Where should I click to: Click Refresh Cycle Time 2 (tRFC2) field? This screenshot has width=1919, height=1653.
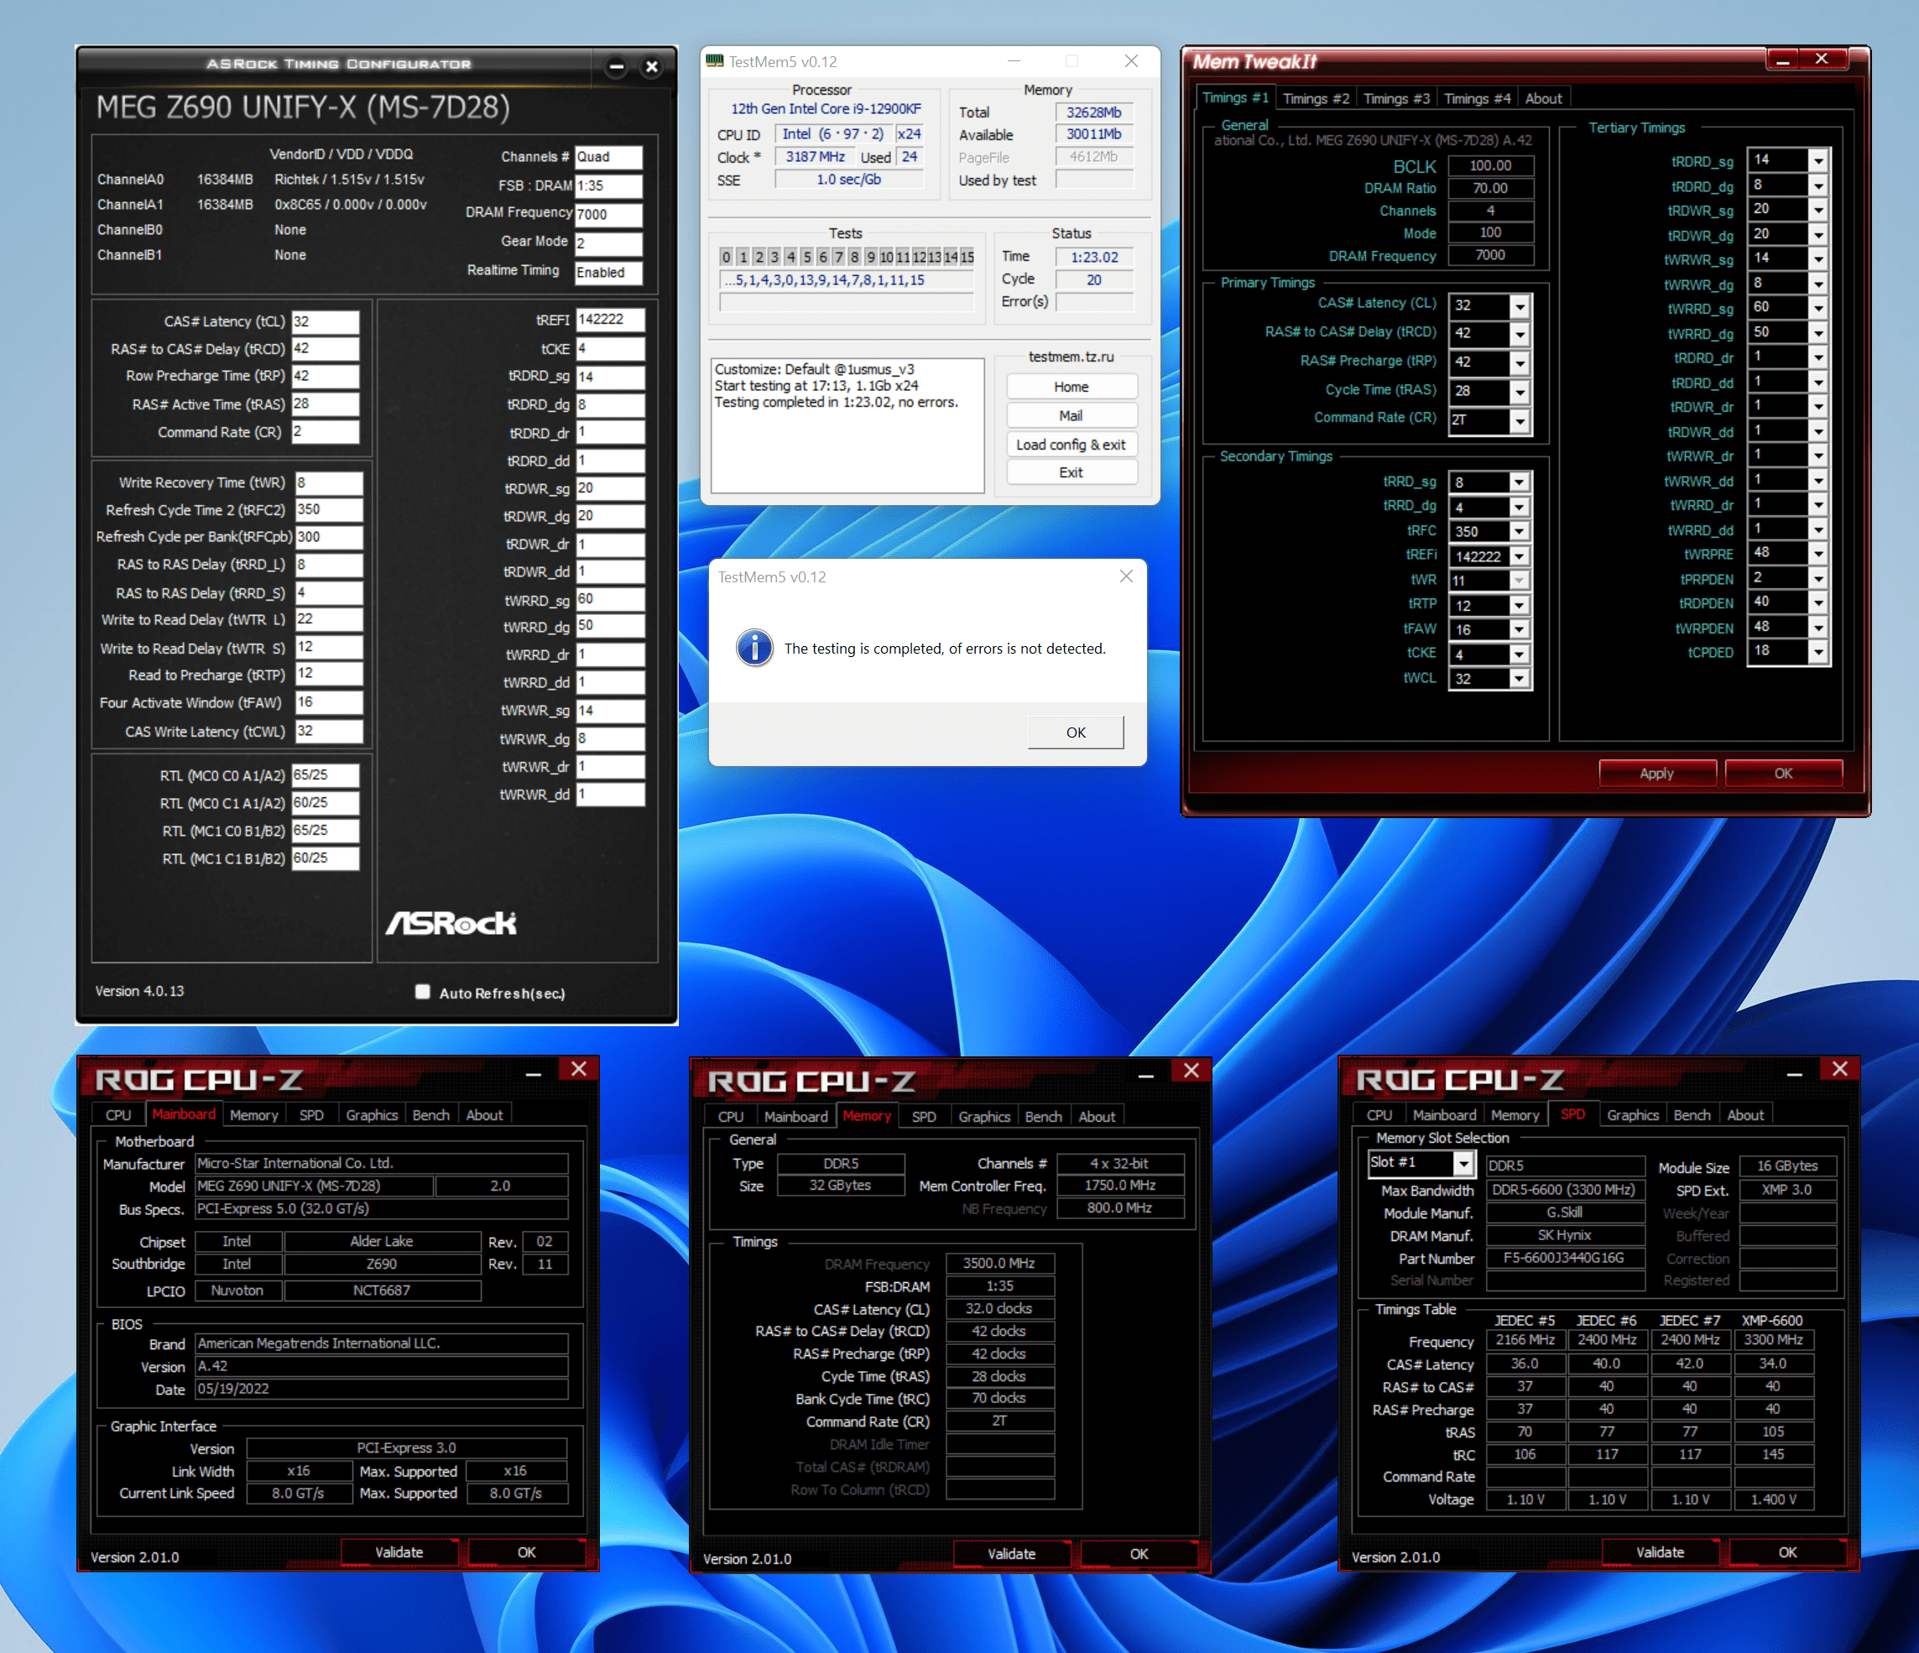click(x=329, y=509)
